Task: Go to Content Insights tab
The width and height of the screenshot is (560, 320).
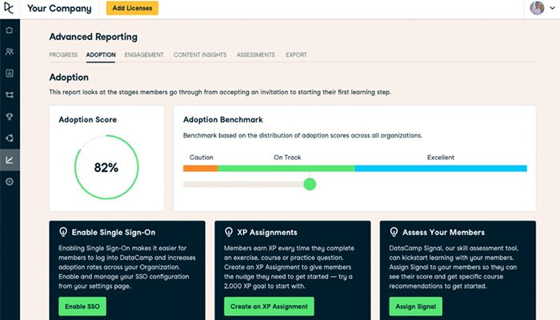Action: [x=200, y=54]
